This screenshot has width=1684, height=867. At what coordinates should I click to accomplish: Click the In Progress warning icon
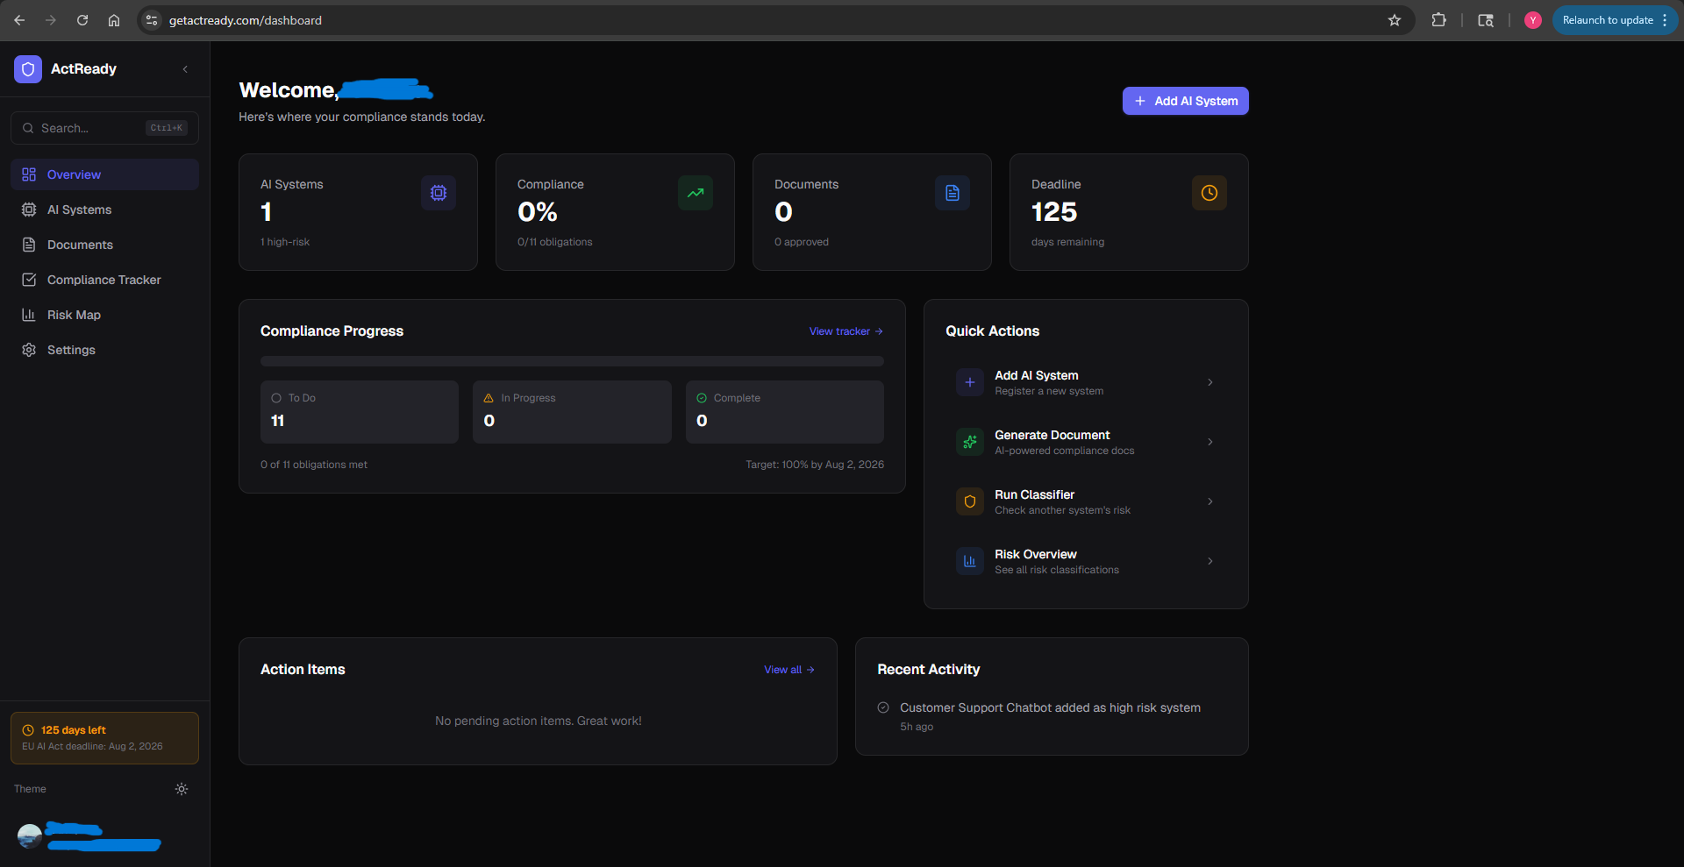[489, 398]
